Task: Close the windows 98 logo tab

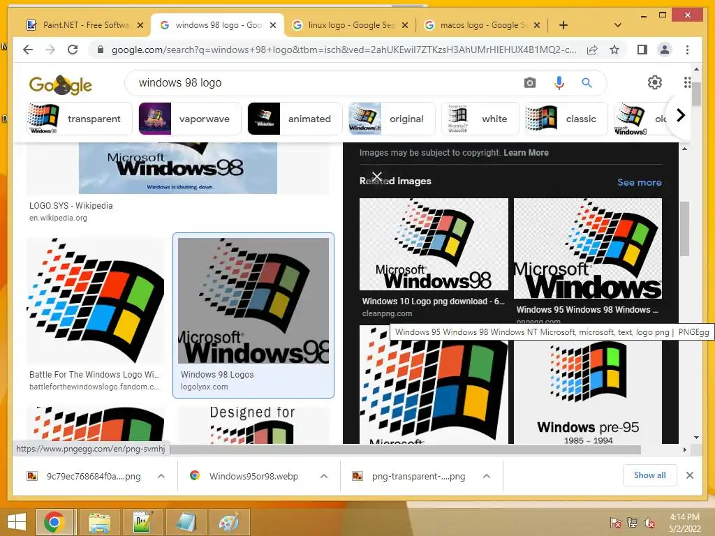Action: [273, 25]
